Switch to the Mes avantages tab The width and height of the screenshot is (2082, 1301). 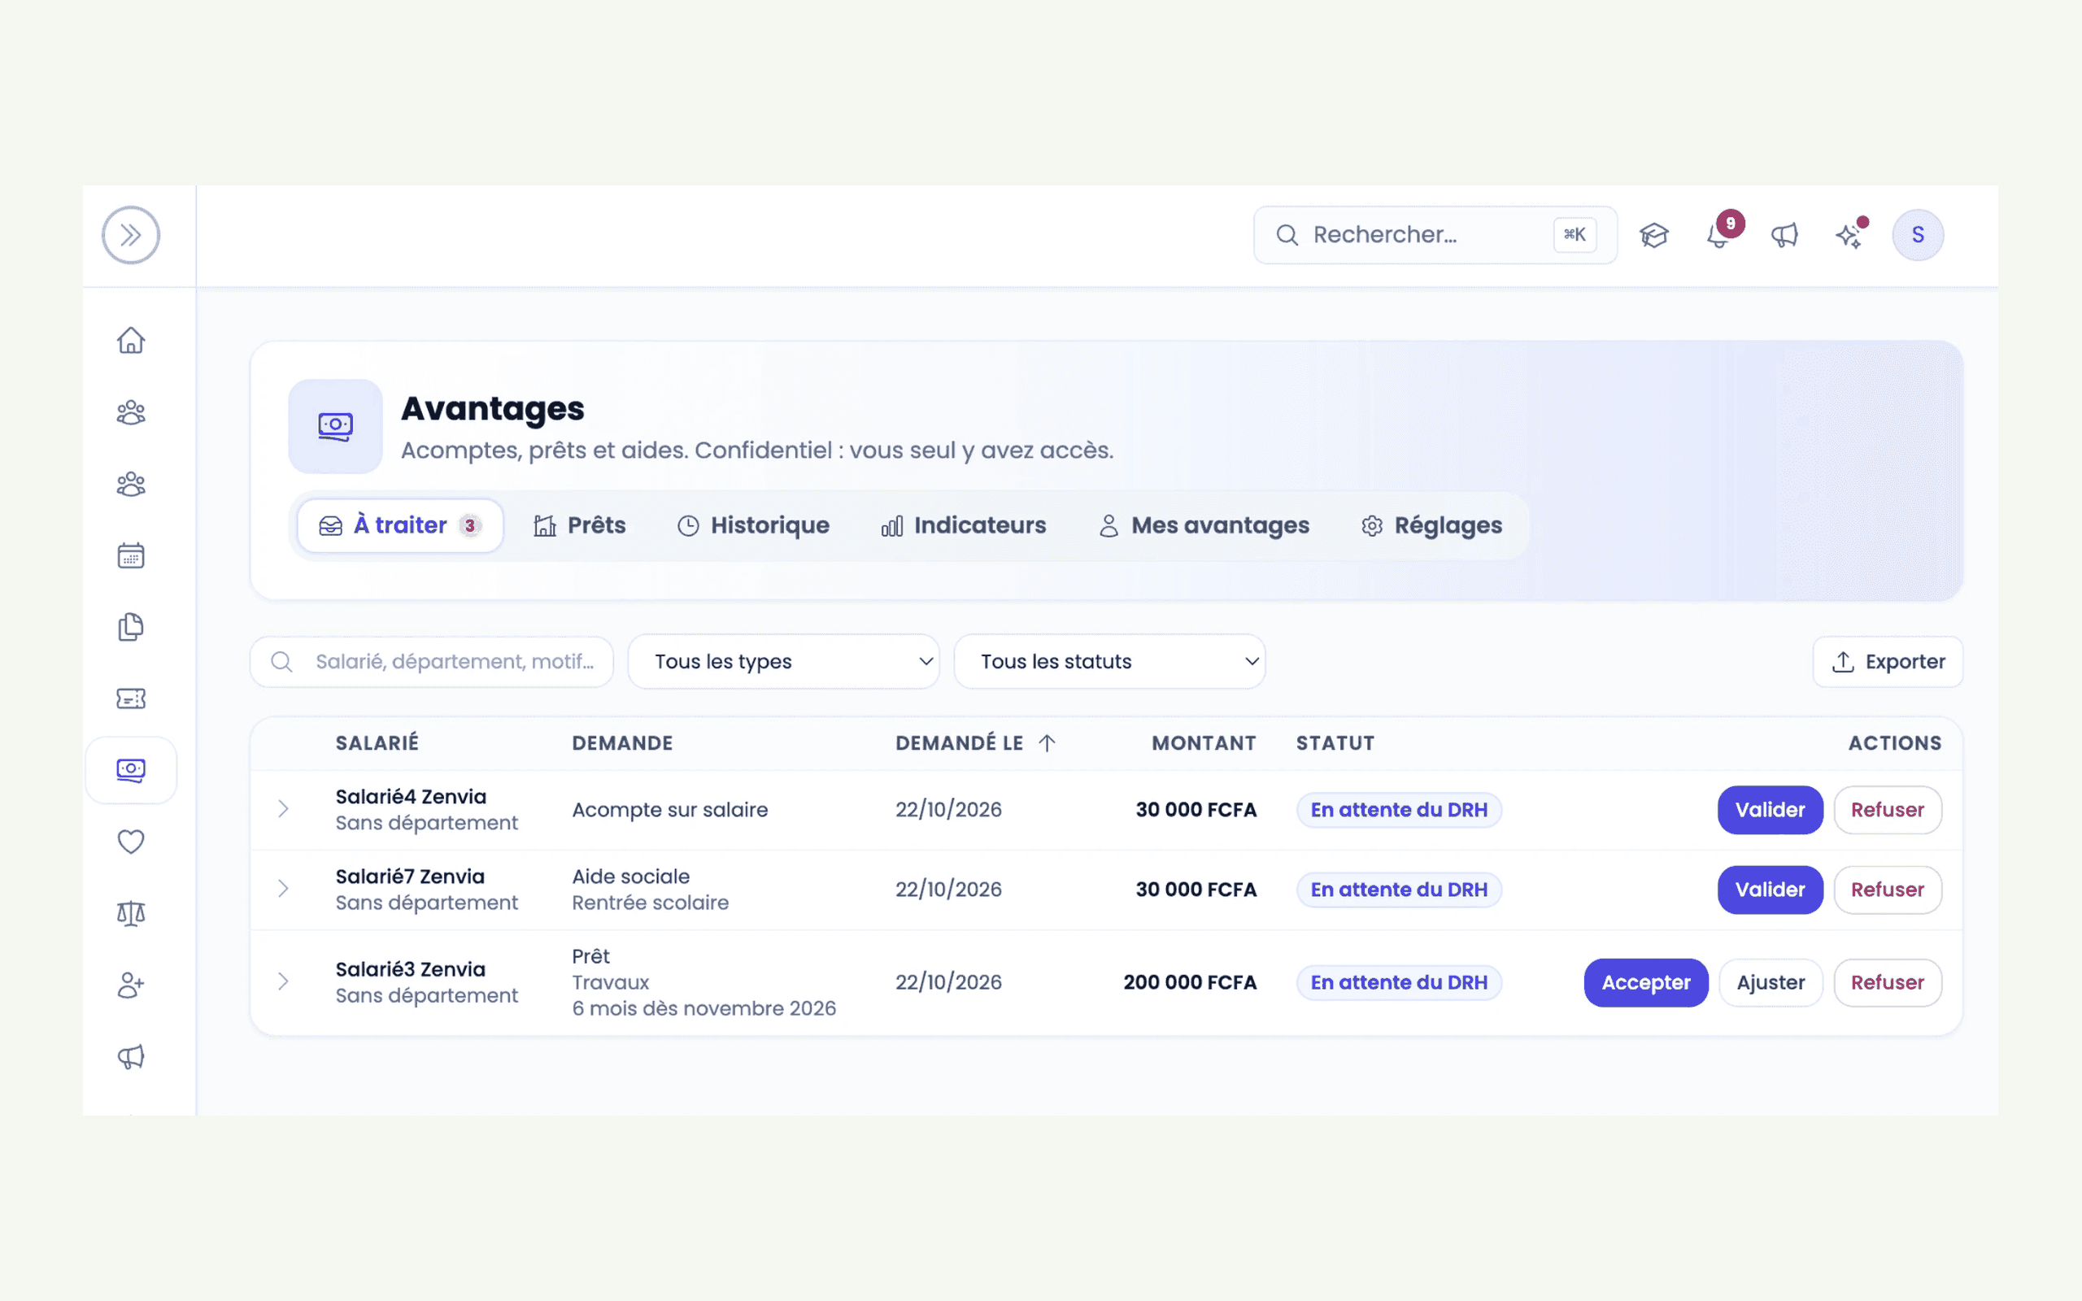pos(1204,526)
